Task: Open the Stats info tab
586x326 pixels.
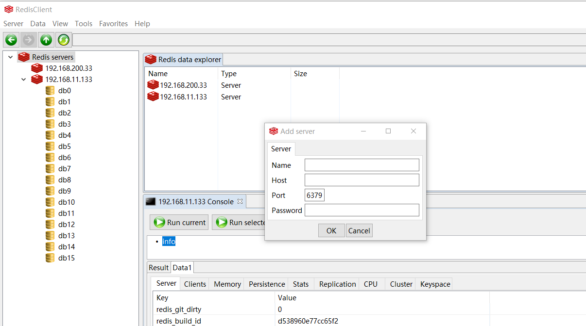Action: (x=301, y=284)
